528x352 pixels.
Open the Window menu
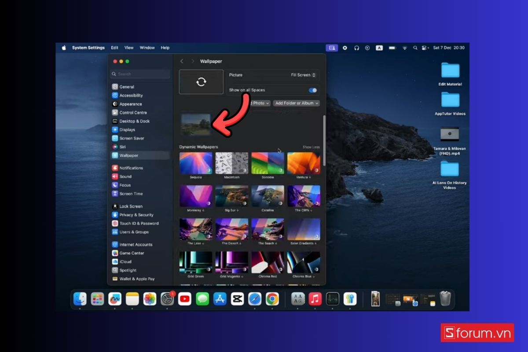147,48
